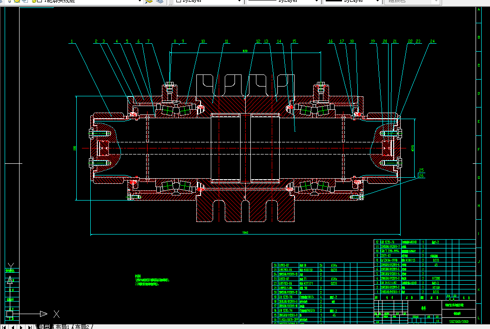This screenshot has width=490, height=329.
Task: Select HT150 material cell in parts list
Action: tap(436, 288)
